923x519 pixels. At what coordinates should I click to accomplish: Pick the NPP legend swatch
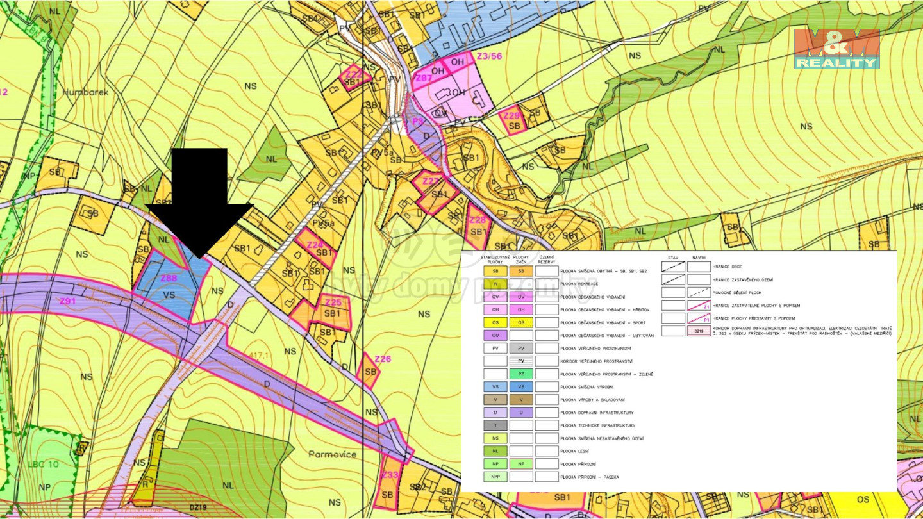click(495, 477)
